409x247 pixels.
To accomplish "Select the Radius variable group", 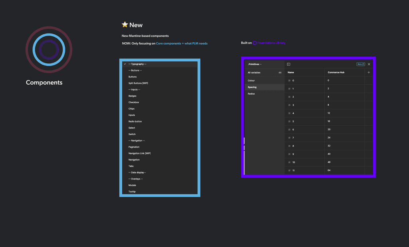I will [264, 93].
